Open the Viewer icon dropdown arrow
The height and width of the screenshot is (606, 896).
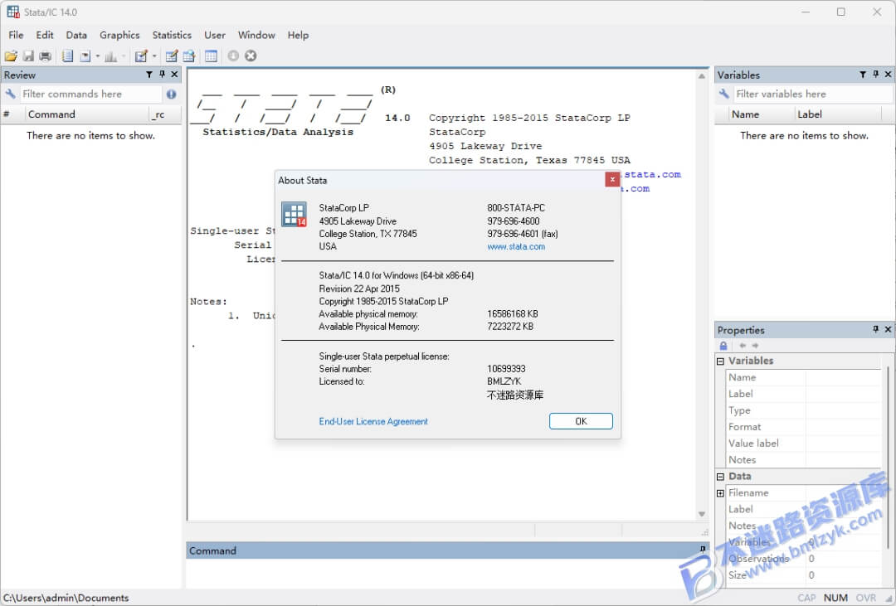[x=97, y=56]
